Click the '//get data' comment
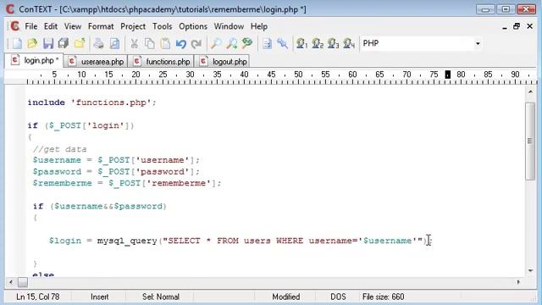The height and width of the screenshot is (305, 542). (x=59, y=149)
